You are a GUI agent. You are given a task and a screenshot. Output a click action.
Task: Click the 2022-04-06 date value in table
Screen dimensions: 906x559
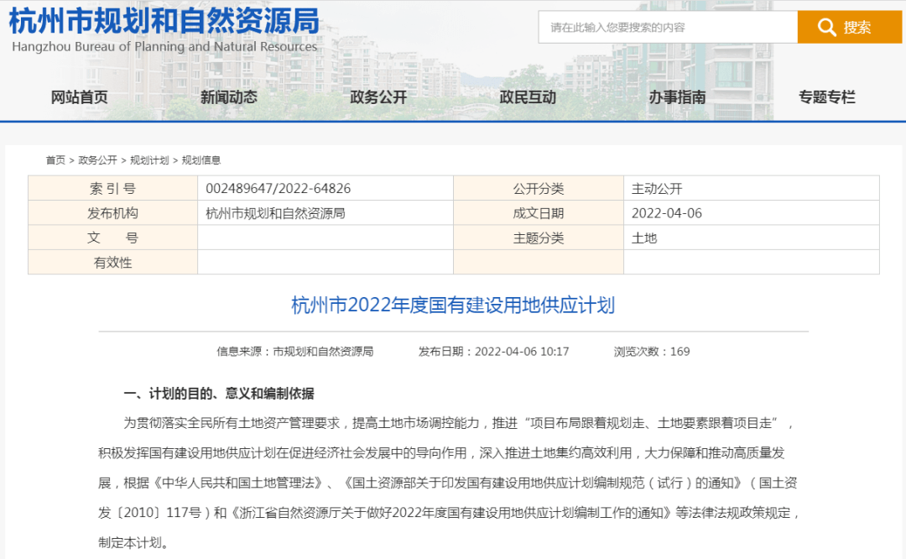click(x=667, y=213)
